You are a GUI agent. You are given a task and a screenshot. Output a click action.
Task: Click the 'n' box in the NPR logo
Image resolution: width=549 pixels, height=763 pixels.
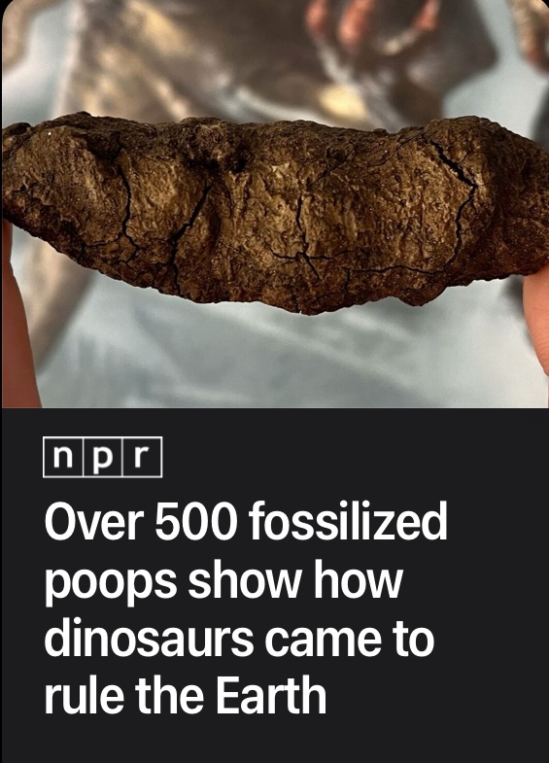point(63,457)
